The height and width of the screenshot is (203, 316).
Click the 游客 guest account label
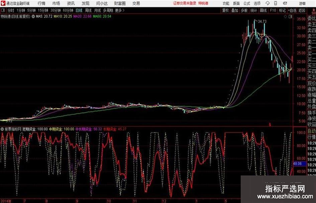click(302, 3)
